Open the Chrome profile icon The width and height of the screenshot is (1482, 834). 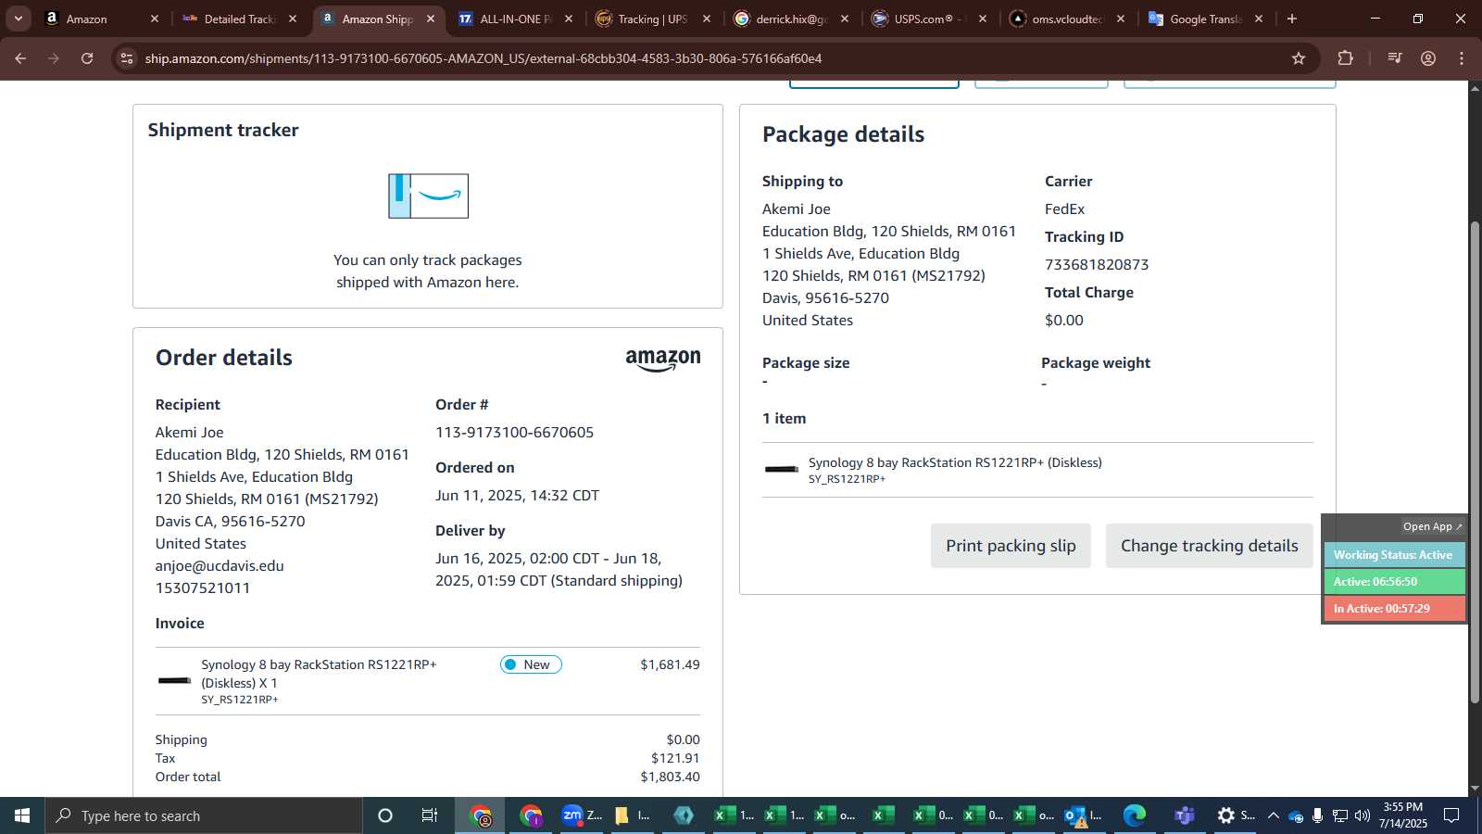(1428, 58)
